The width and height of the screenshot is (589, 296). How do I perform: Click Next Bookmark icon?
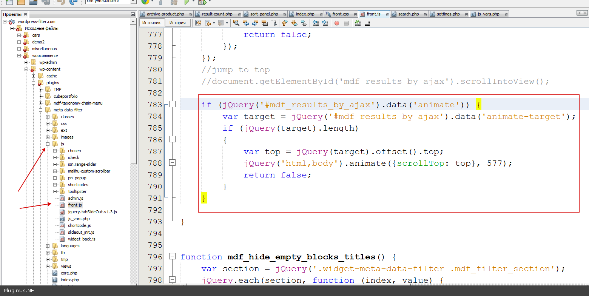[294, 23]
